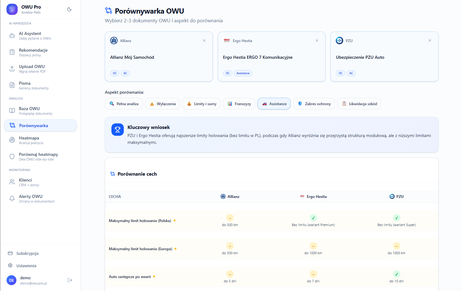Open Subskrypcja from the sidebar icon

click(10, 253)
